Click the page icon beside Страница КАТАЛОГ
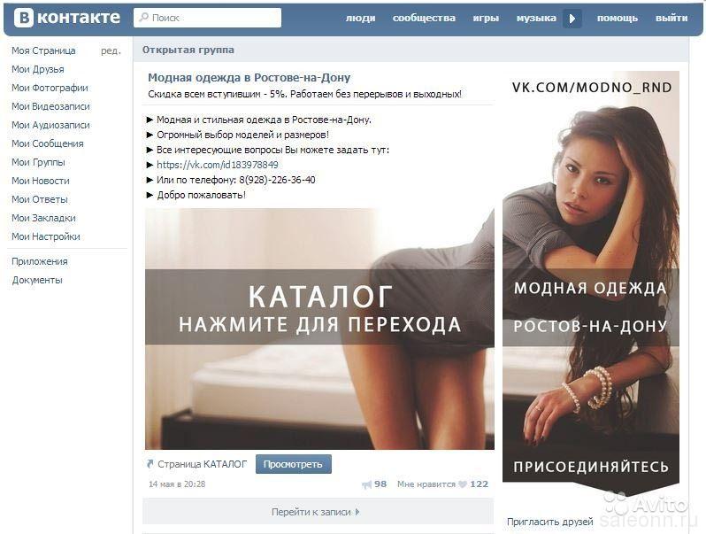 coord(150,464)
